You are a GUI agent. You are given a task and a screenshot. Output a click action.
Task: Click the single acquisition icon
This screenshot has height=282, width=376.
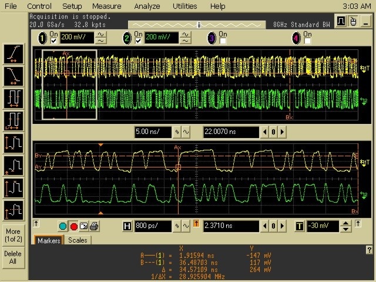click(x=83, y=226)
